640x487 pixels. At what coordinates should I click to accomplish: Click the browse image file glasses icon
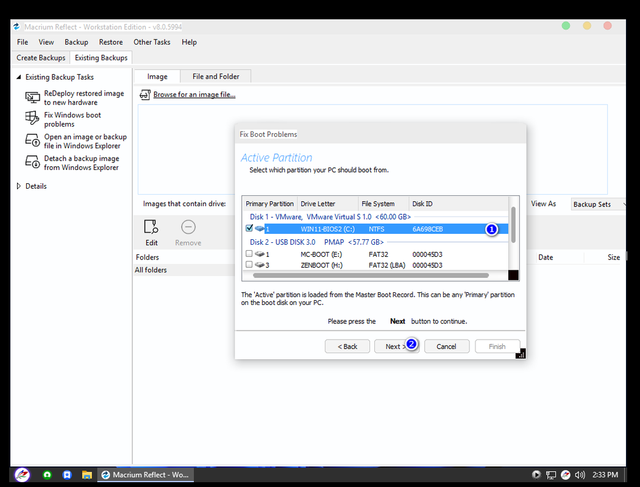(145, 94)
